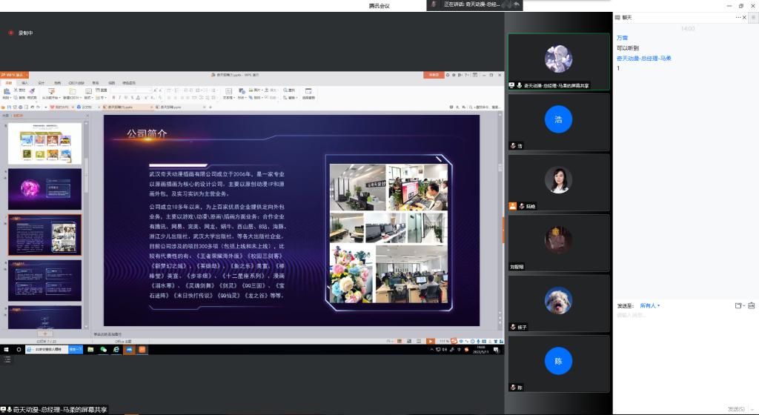
Task: Click the slide layout icon in ribbon
Action: click(x=89, y=91)
